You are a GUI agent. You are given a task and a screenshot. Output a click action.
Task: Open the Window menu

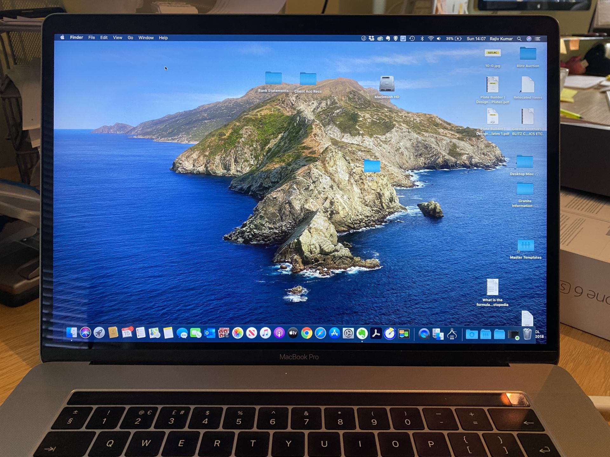pos(146,37)
